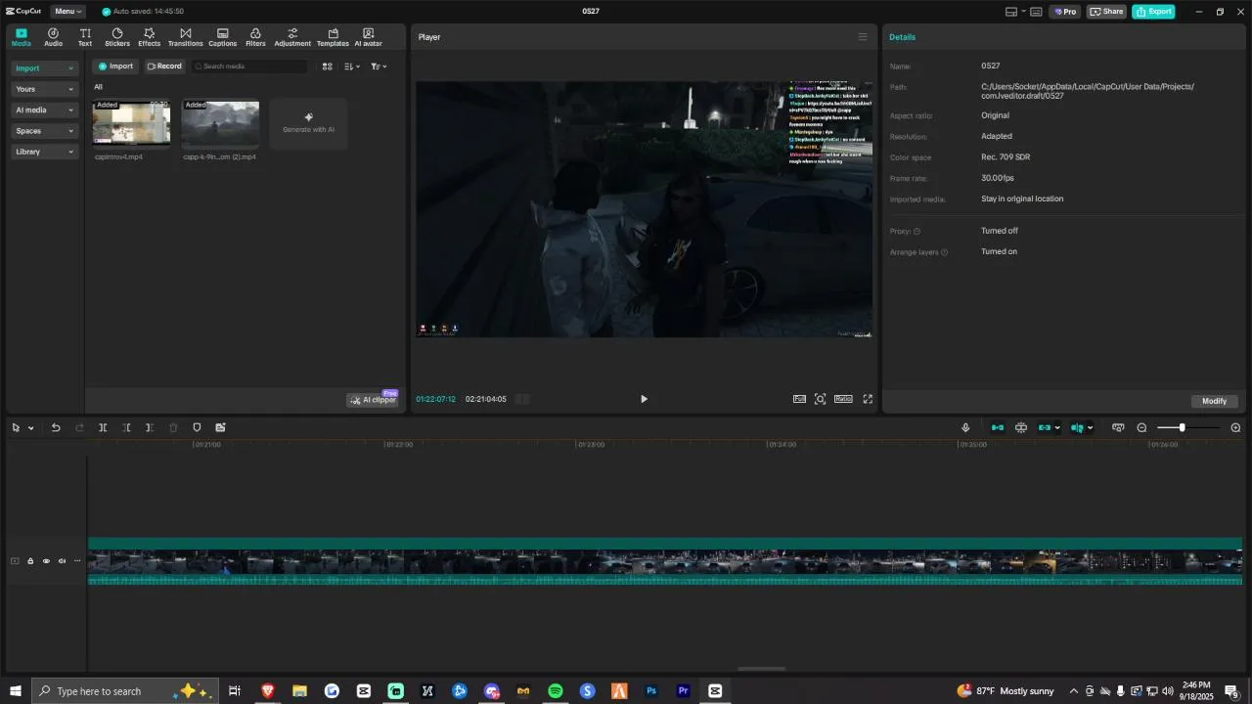Toggle main track magnet
Screen dimensions: 1252x704
click(x=998, y=427)
